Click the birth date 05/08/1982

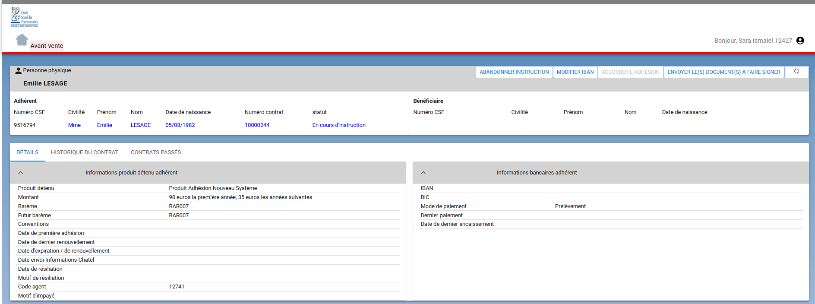tap(180, 125)
